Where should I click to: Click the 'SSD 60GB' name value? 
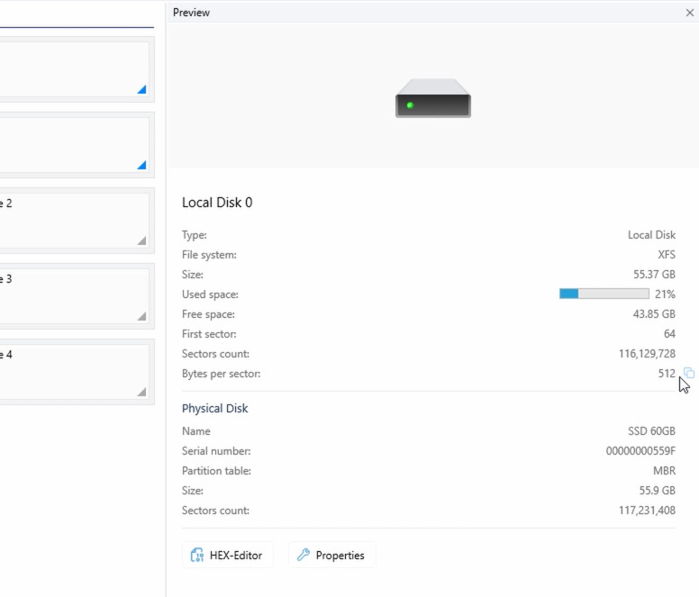click(x=652, y=430)
